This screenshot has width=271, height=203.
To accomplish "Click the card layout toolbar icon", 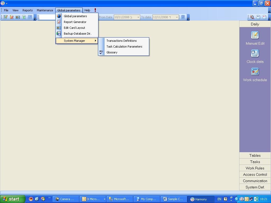I will coord(18,17).
